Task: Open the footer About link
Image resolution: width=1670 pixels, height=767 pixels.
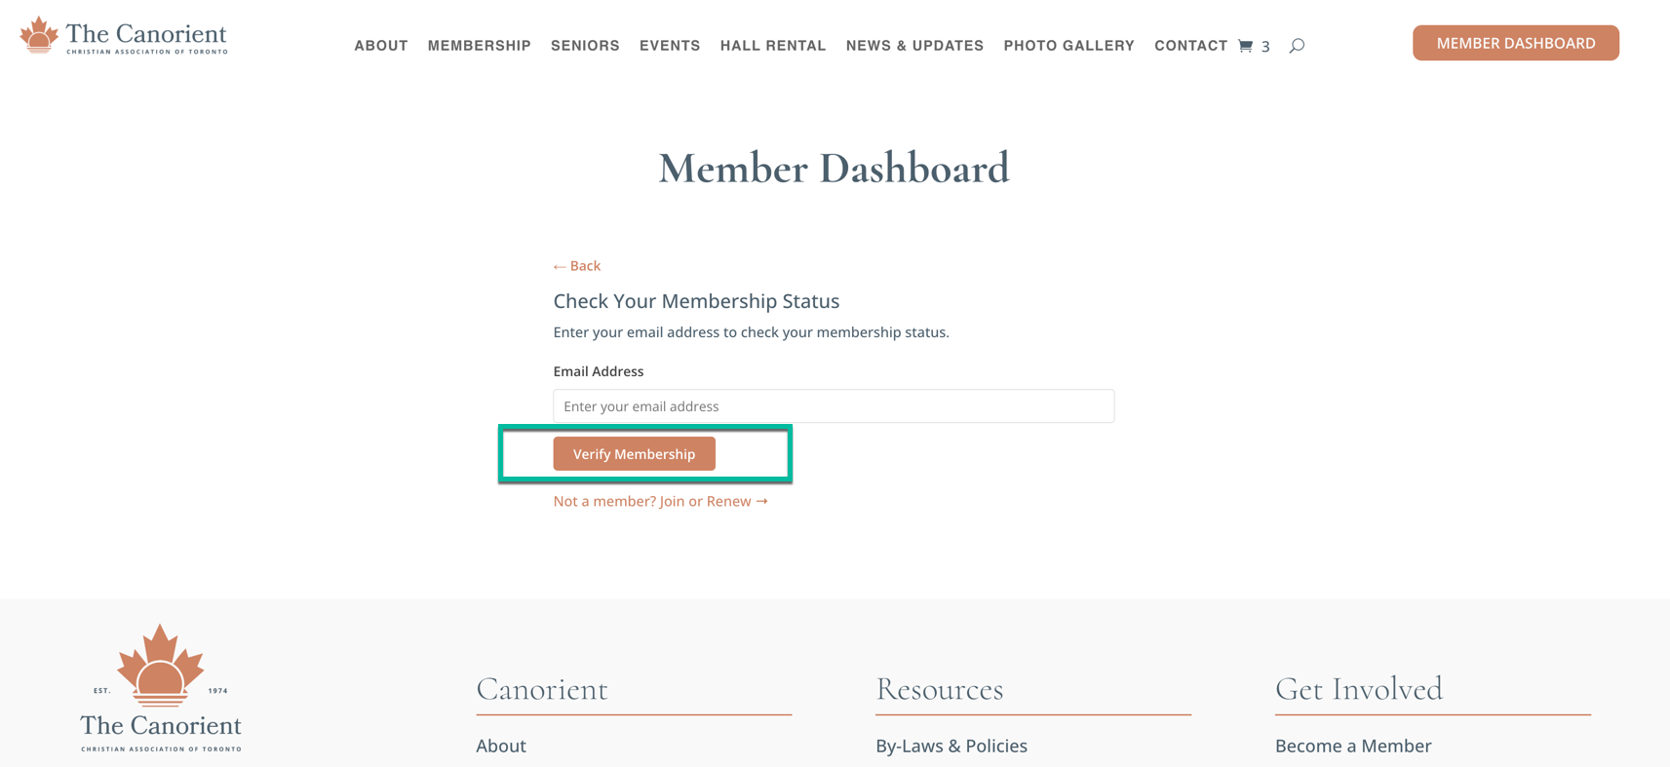Action: click(501, 746)
